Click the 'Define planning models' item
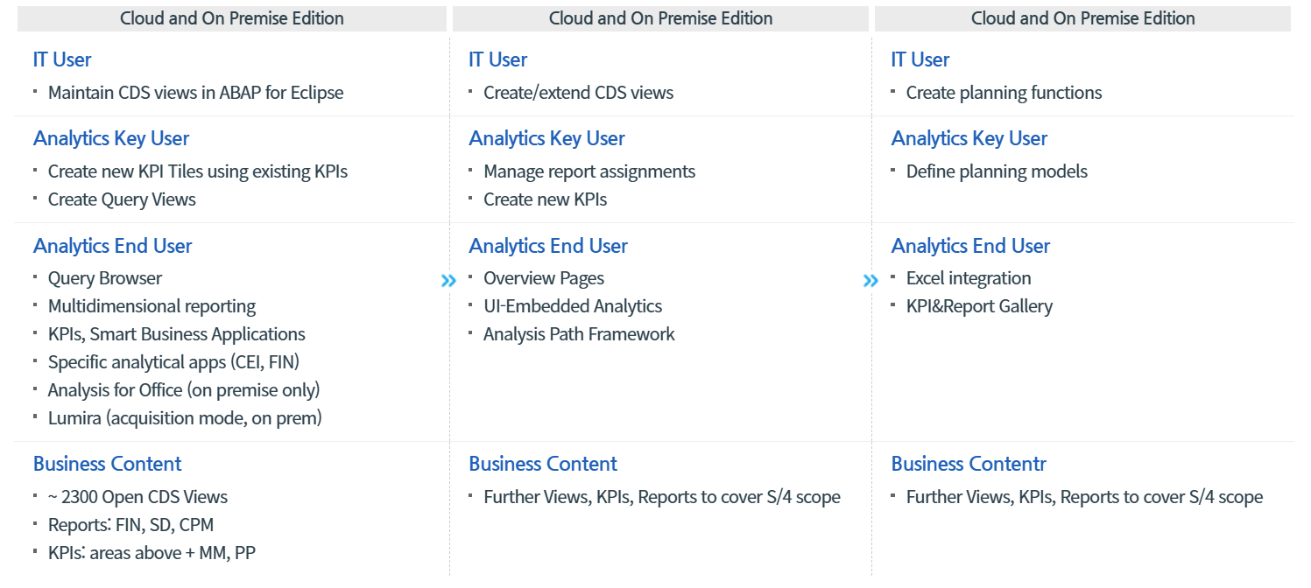 tap(997, 171)
